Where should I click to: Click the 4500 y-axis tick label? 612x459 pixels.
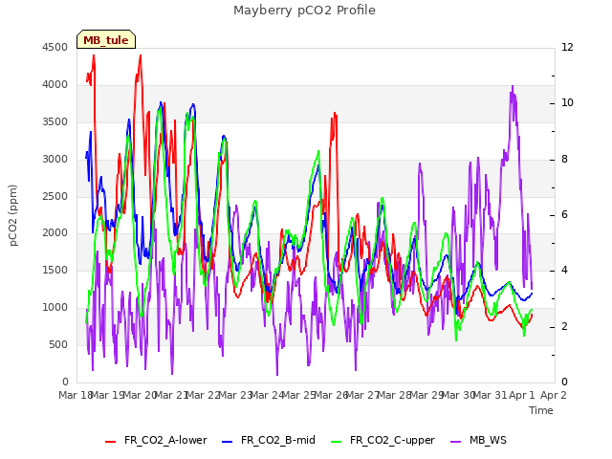click(x=55, y=47)
